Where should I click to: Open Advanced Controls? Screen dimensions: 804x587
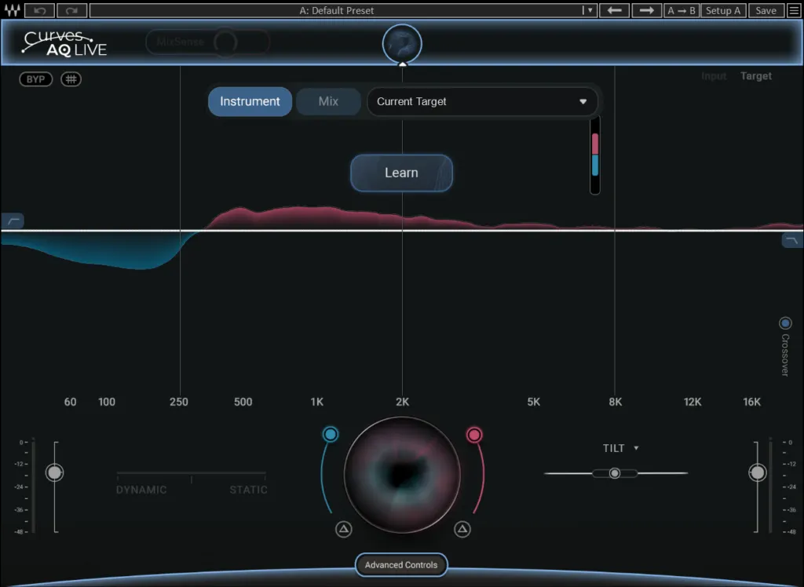click(401, 564)
